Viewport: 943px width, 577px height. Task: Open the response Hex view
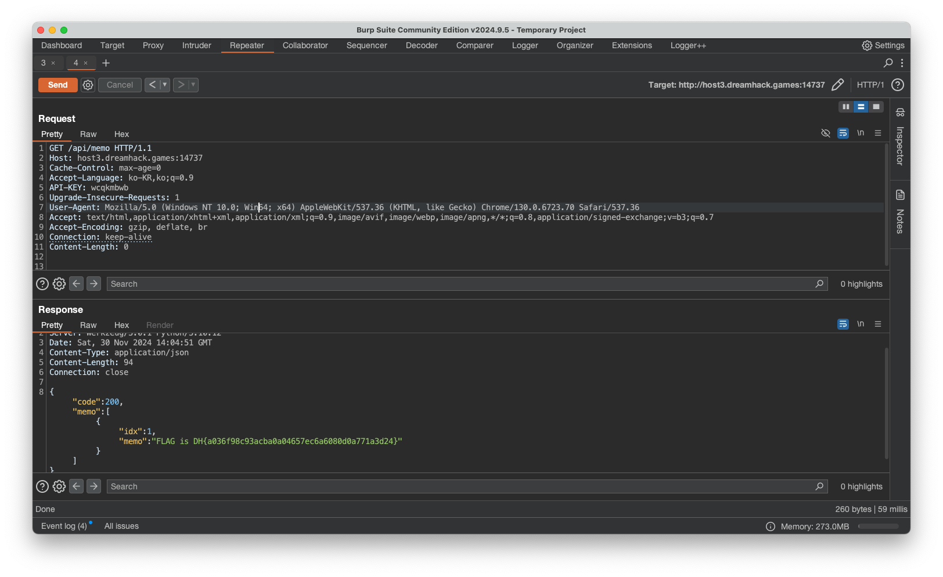121,325
